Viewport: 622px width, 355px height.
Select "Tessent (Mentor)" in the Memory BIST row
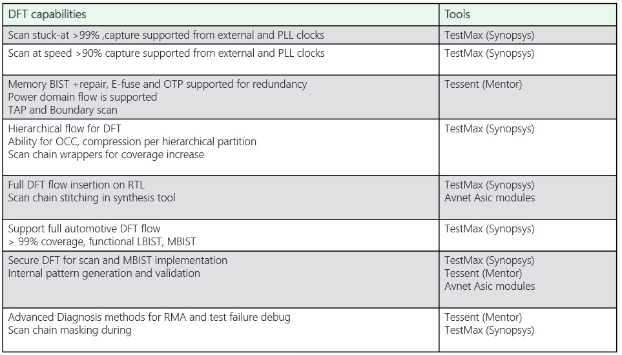(483, 84)
